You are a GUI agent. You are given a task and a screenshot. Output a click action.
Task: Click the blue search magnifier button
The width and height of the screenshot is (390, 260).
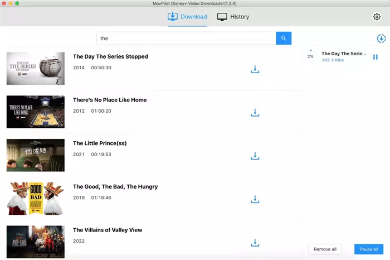(284, 38)
